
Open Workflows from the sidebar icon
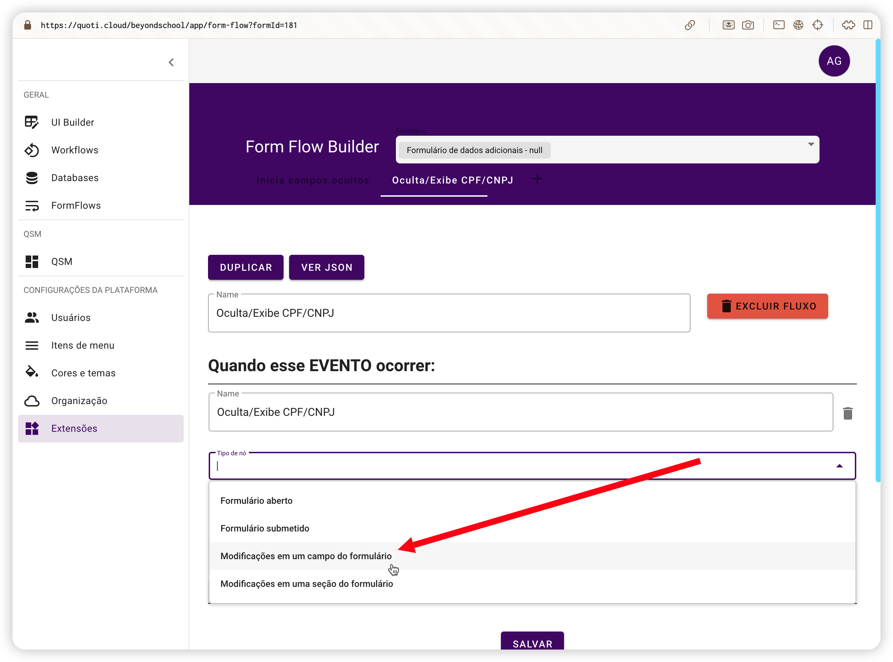pyautogui.click(x=32, y=150)
